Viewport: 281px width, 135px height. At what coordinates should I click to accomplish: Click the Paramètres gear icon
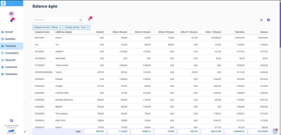click(x=2, y=74)
